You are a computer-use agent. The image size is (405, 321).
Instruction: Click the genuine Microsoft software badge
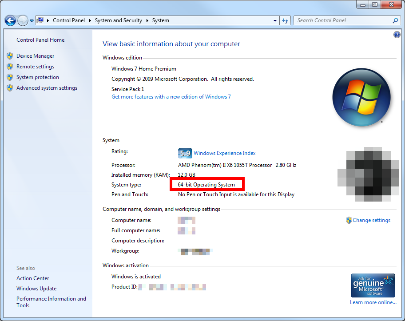coord(373,285)
